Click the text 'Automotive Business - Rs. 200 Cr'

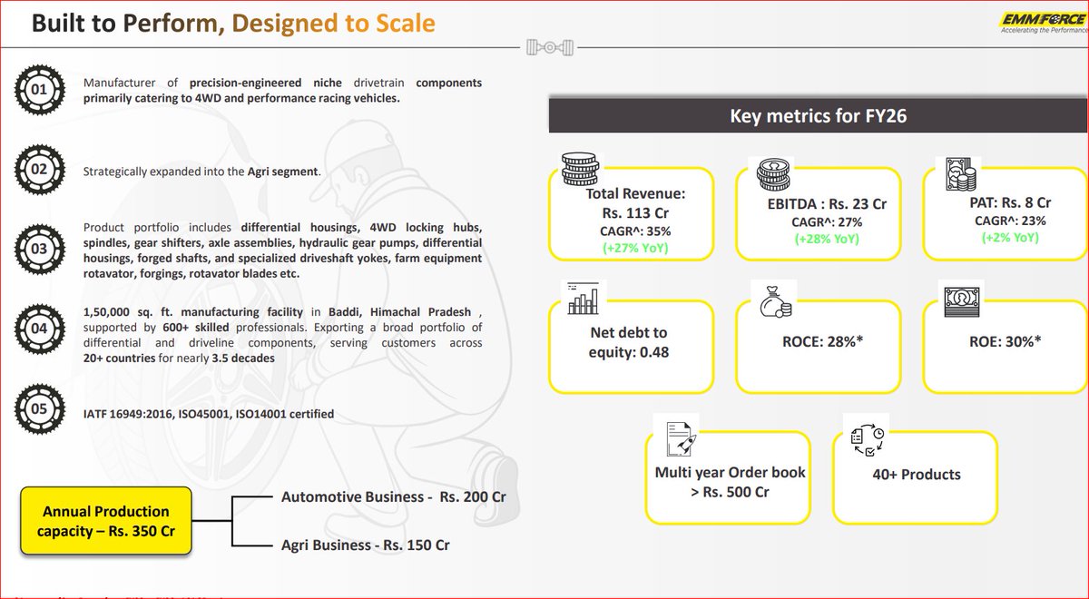click(x=394, y=497)
